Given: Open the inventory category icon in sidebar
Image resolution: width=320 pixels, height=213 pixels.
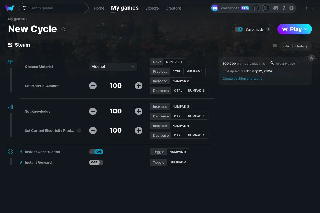Looking at the screenshot, I should tap(10, 62).
